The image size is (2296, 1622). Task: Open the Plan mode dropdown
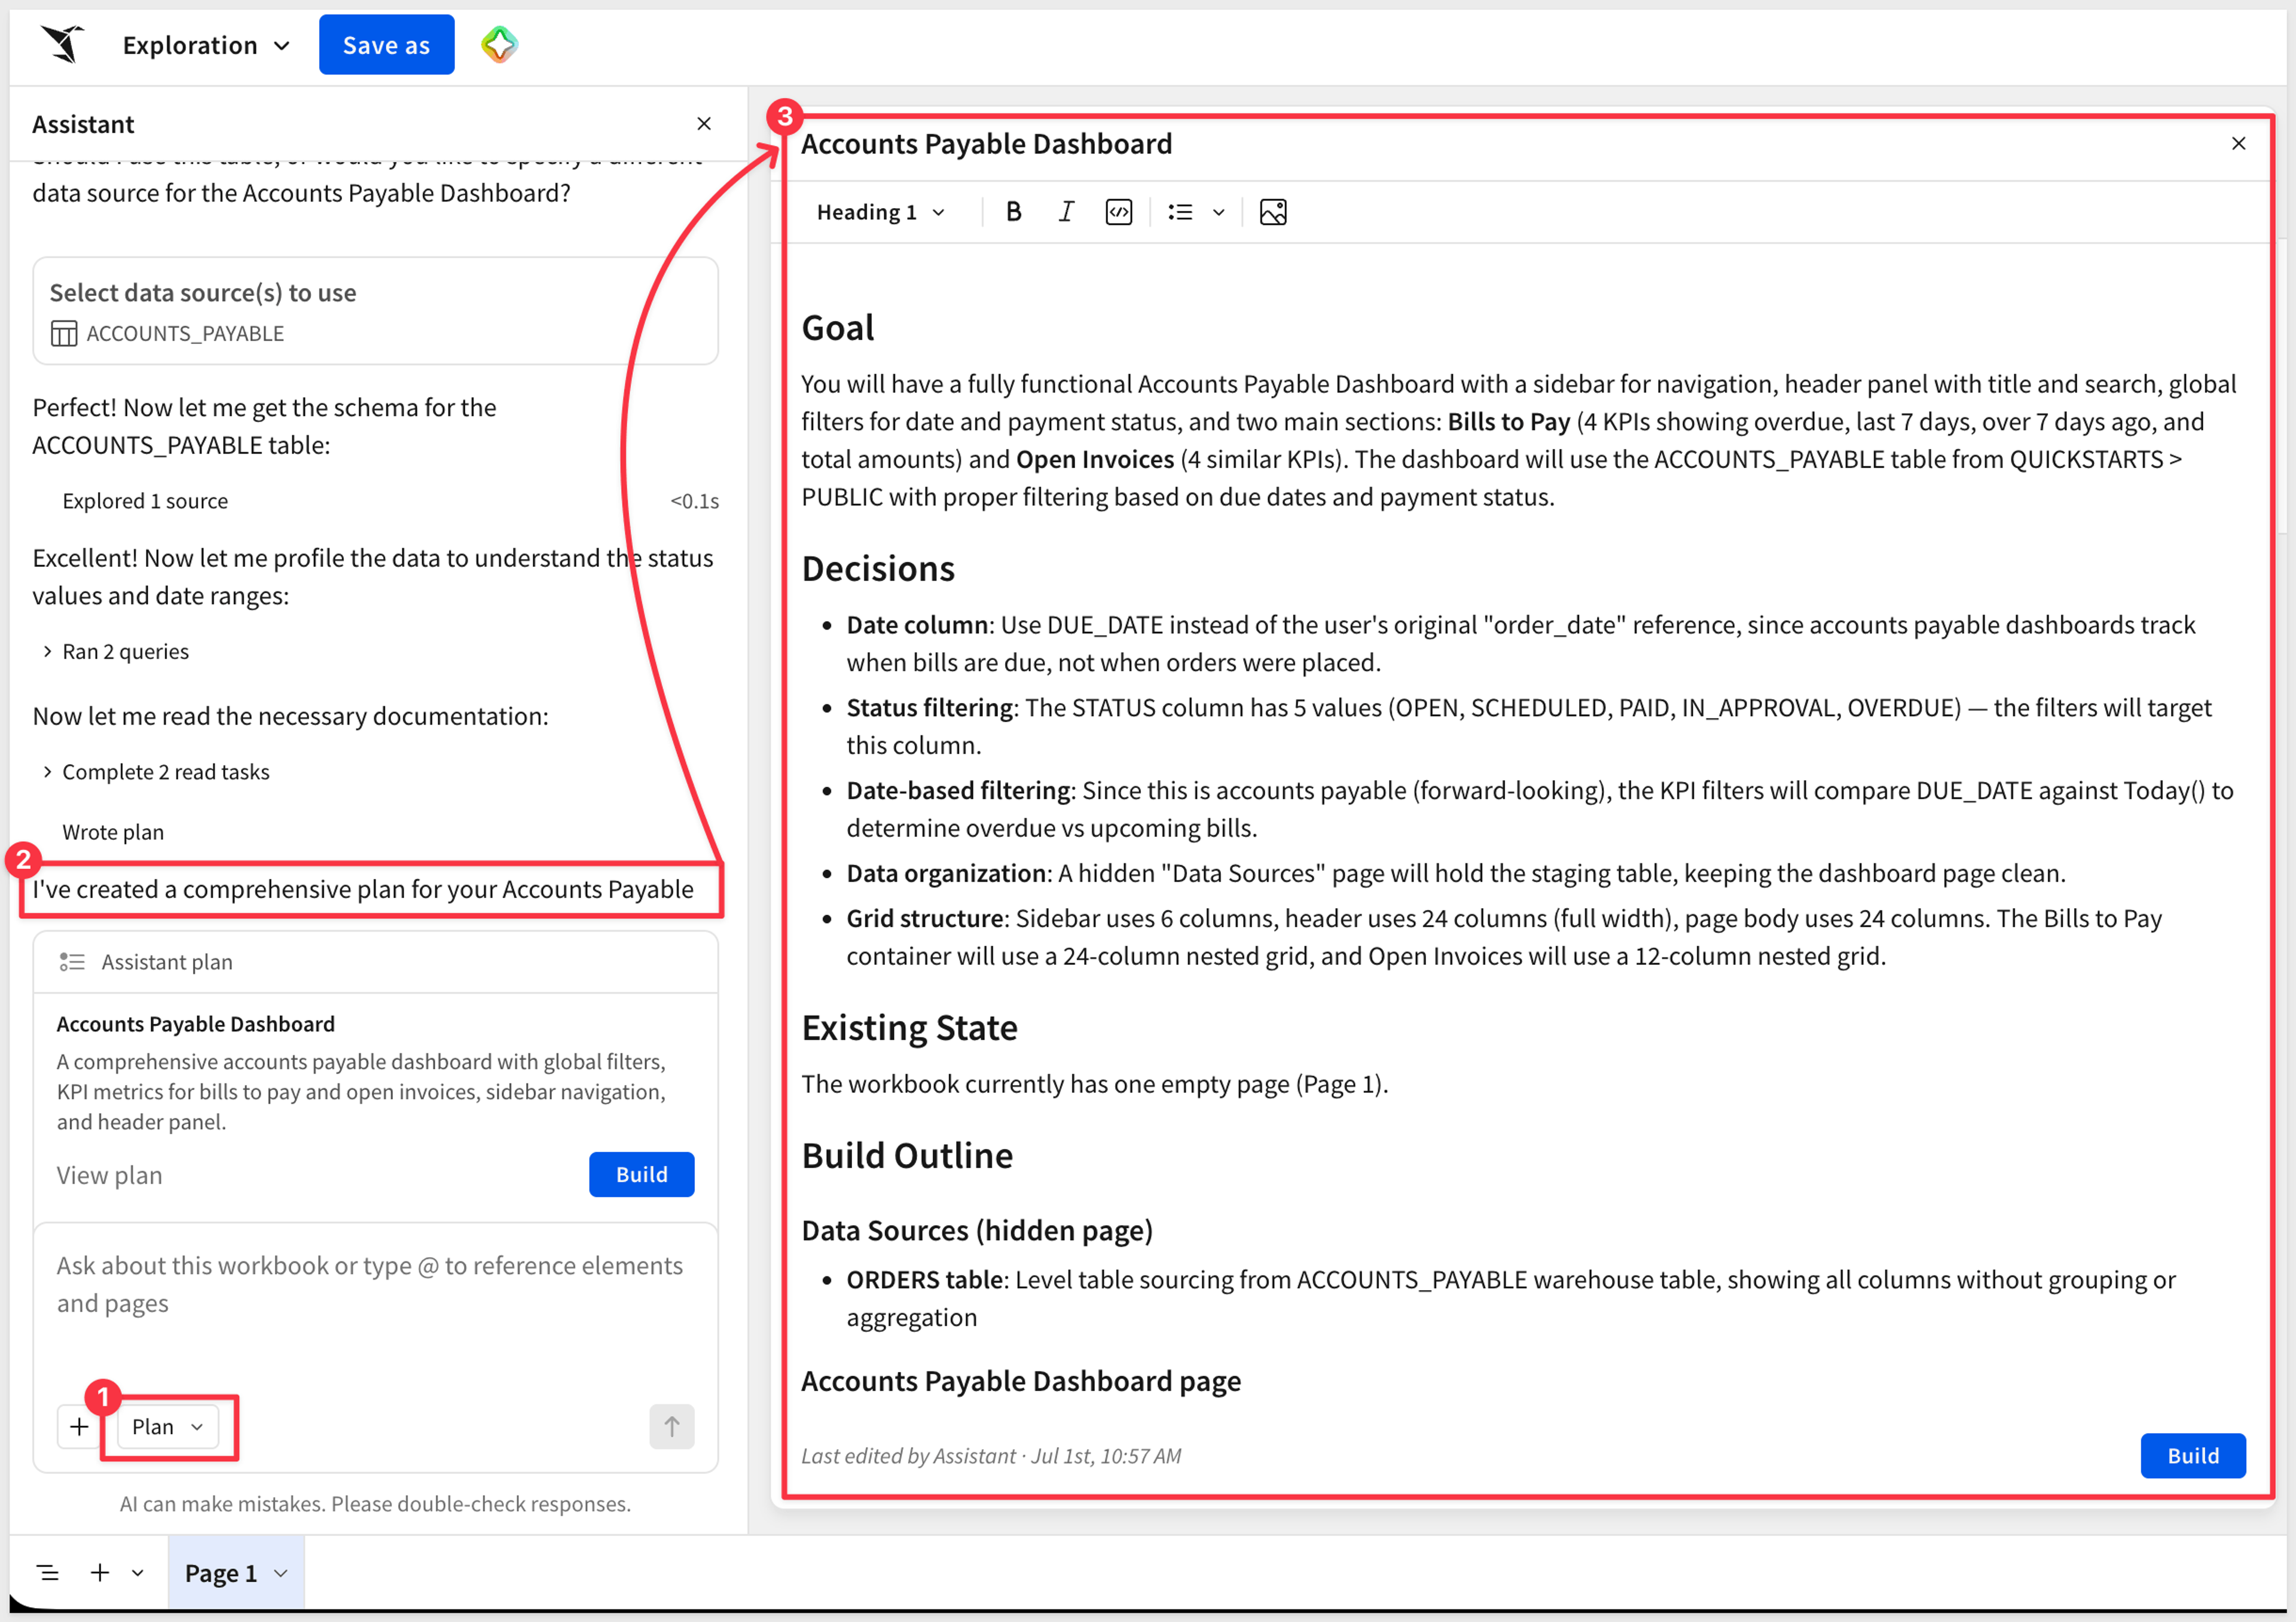pyautogui.click(x=167, y=1427)
